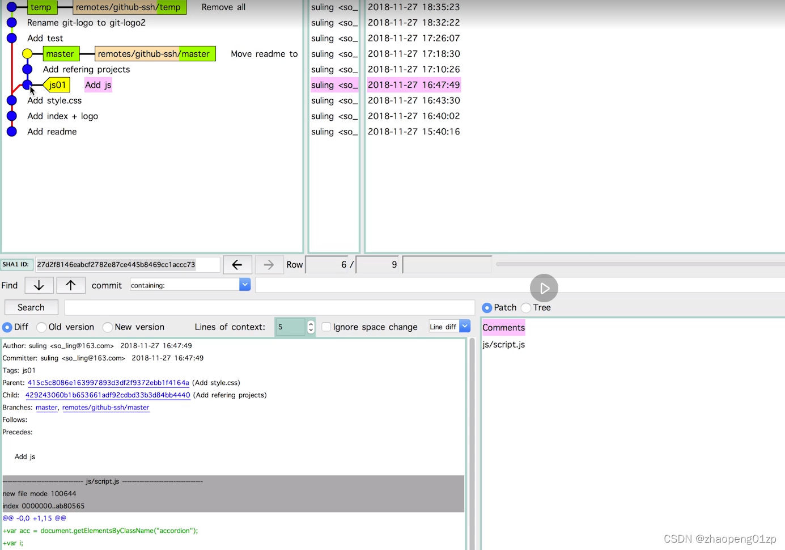Select the 'Add refering projects' commit
Image resolution: width=785 pixels, height=550 pixels.
click(86, 69)
